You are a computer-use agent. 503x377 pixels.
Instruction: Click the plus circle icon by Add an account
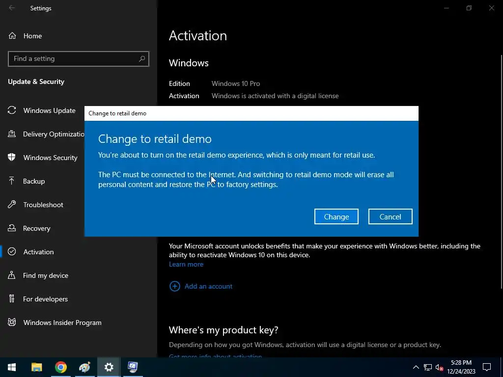click(174, 286)
